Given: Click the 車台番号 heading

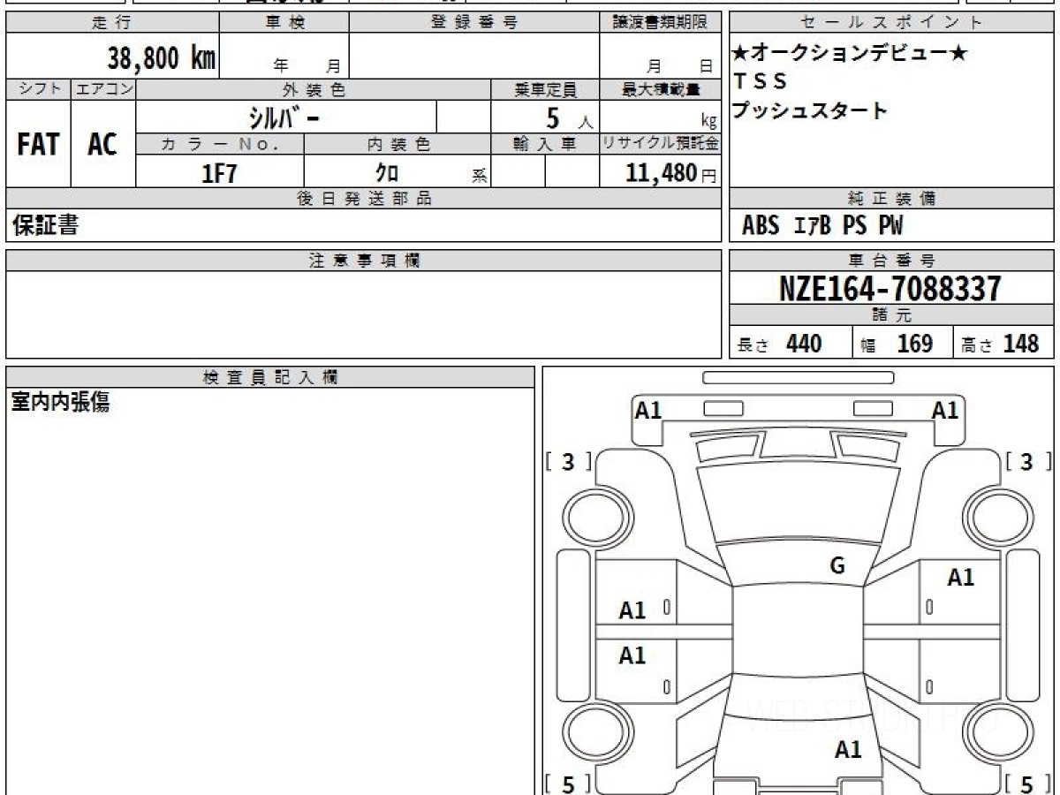Looking at the screenshot, I should click(x=891, y=261).
